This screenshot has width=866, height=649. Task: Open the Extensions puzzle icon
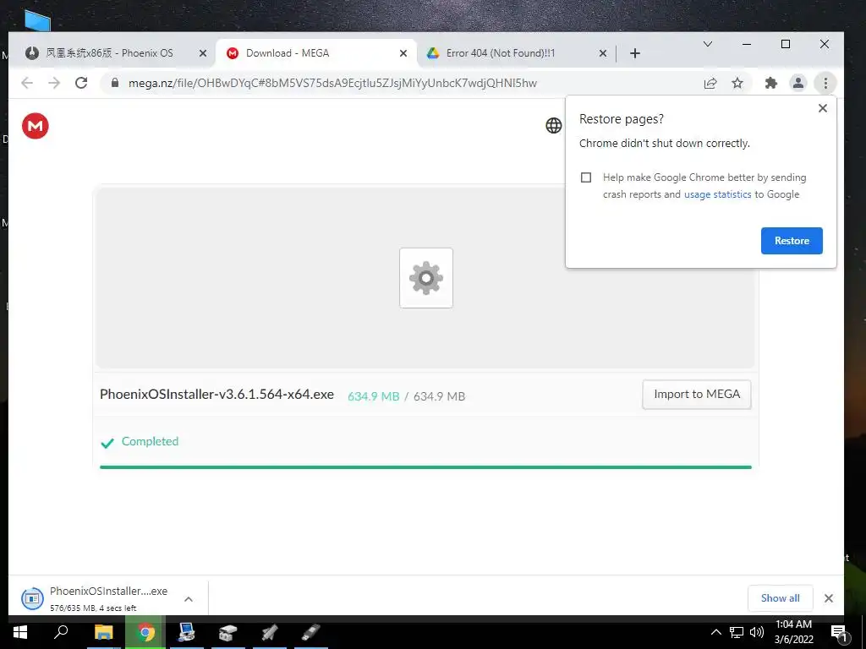pyautogui.click(x=771, y=84)
